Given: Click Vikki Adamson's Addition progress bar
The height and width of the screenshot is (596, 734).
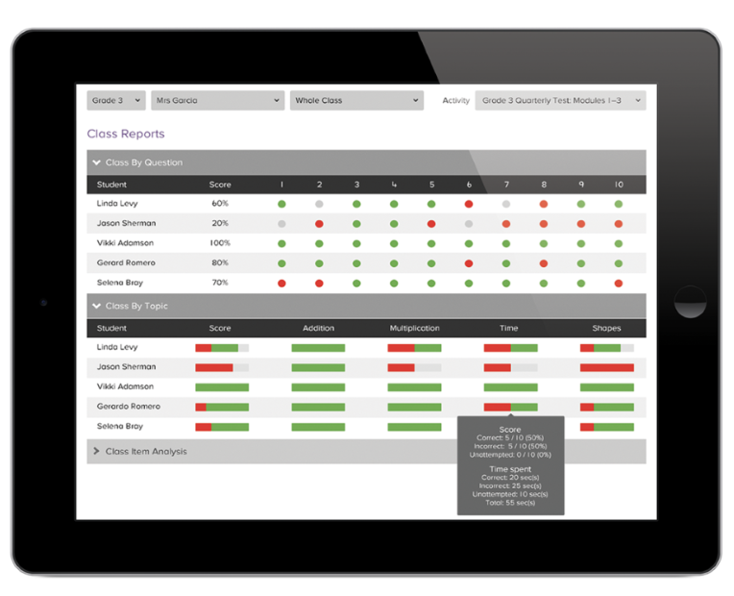Looking at the screenshot, I should point(318,387).
